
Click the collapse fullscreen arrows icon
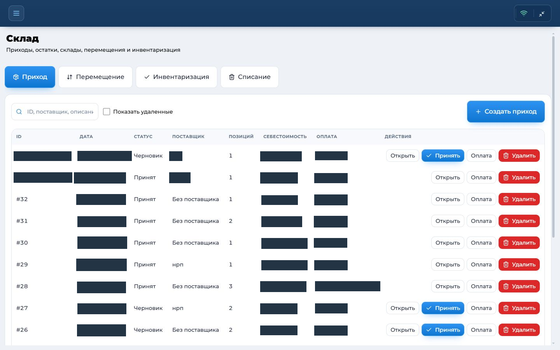click(542, 14)
